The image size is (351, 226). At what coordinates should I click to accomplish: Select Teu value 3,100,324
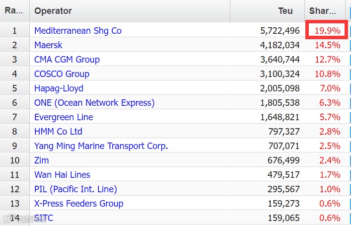pyautogui.click(x=280, y=74)
